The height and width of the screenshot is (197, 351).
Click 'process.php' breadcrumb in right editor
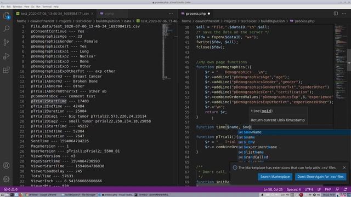pyautogui.click(x=304, y=21)
